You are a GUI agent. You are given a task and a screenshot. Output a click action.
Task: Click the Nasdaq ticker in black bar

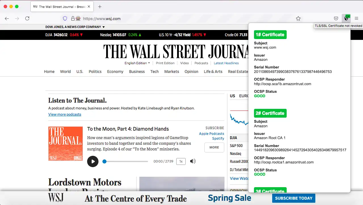pyautogui.click(x=121, y=35)
